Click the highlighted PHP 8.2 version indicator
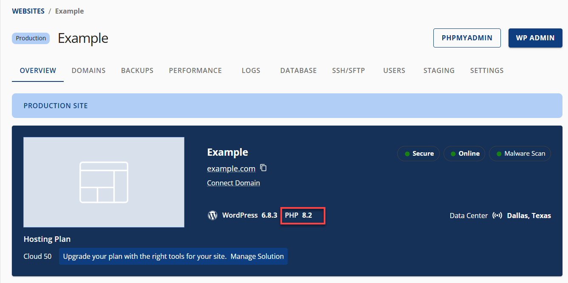Viewport: 568px width, 283px height. pos(302,215)
